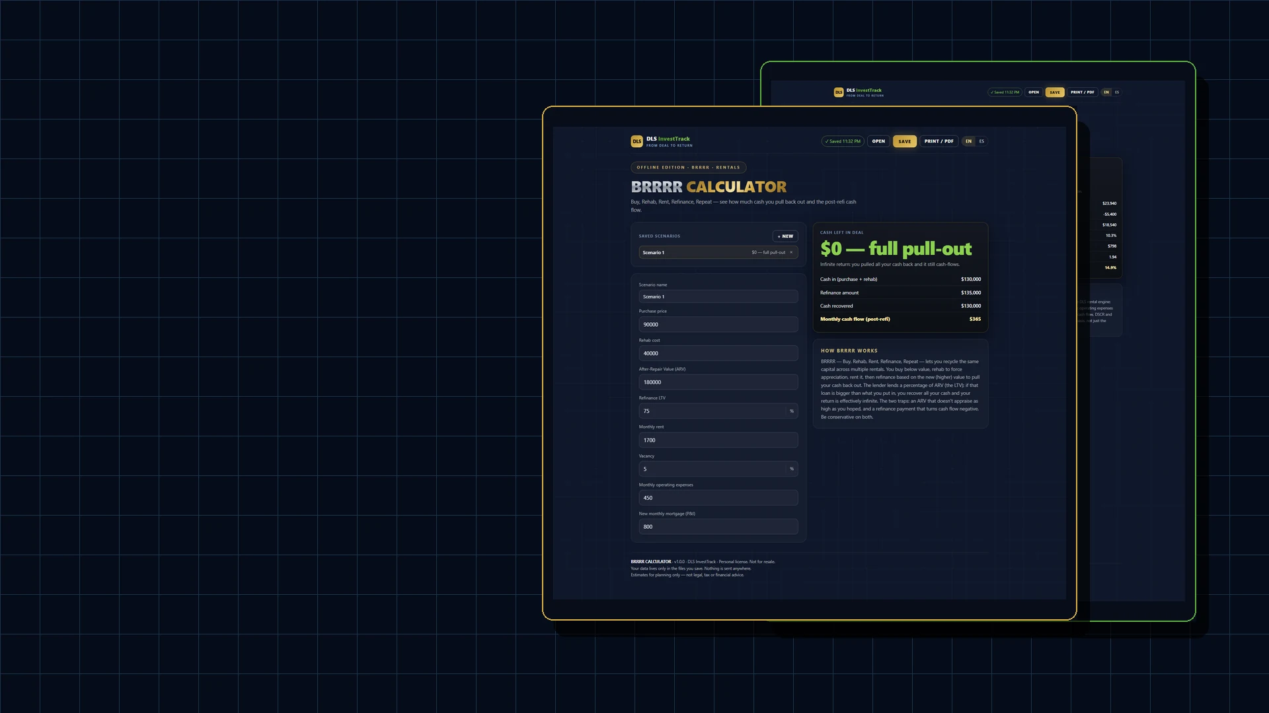This screenshot has height=713, width=1269.
Task: Switch back window language to ES
Action: click(1117, 92)
